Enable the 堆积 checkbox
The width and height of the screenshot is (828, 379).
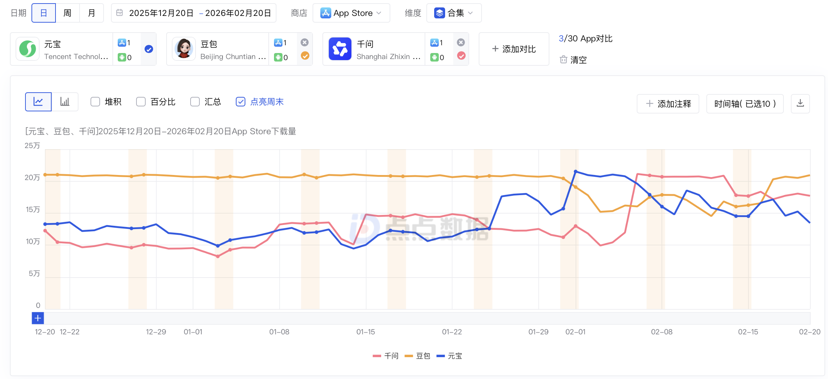click(95, 102)
